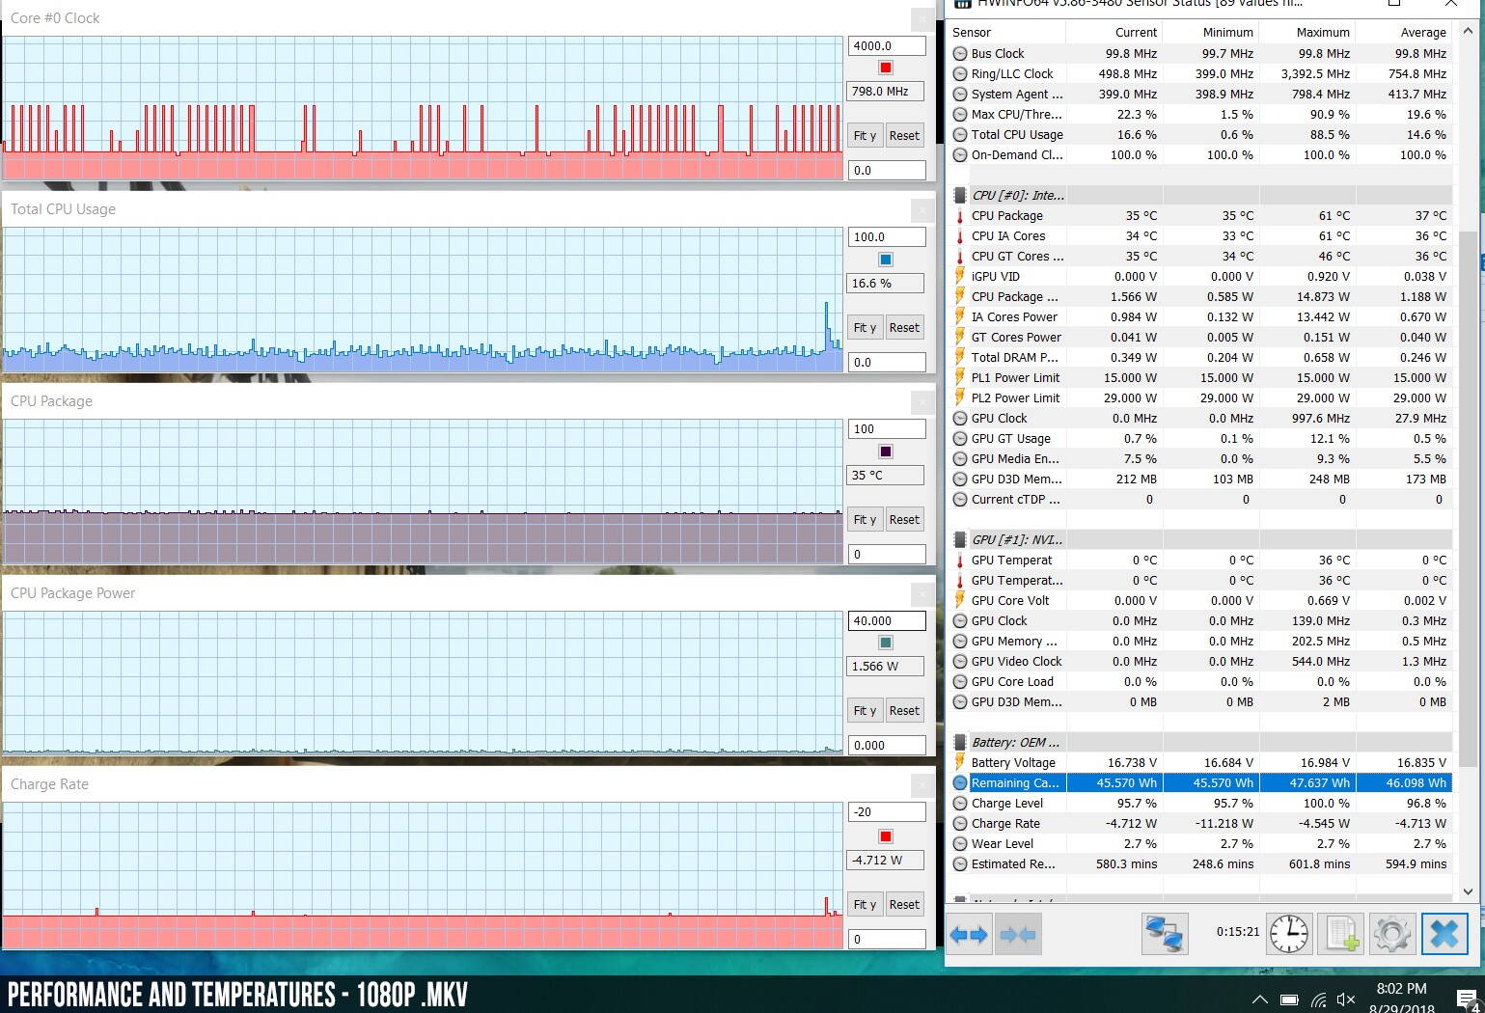Click the red color swatch for Core #0 Clock
This screenshot has height=1013, width=1485.
tap(886, 68)
